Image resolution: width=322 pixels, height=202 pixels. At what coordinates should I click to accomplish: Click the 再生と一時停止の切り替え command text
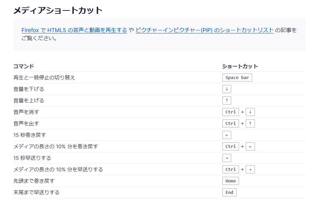44,78
